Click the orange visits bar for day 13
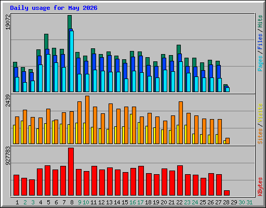 pos(111,124)
